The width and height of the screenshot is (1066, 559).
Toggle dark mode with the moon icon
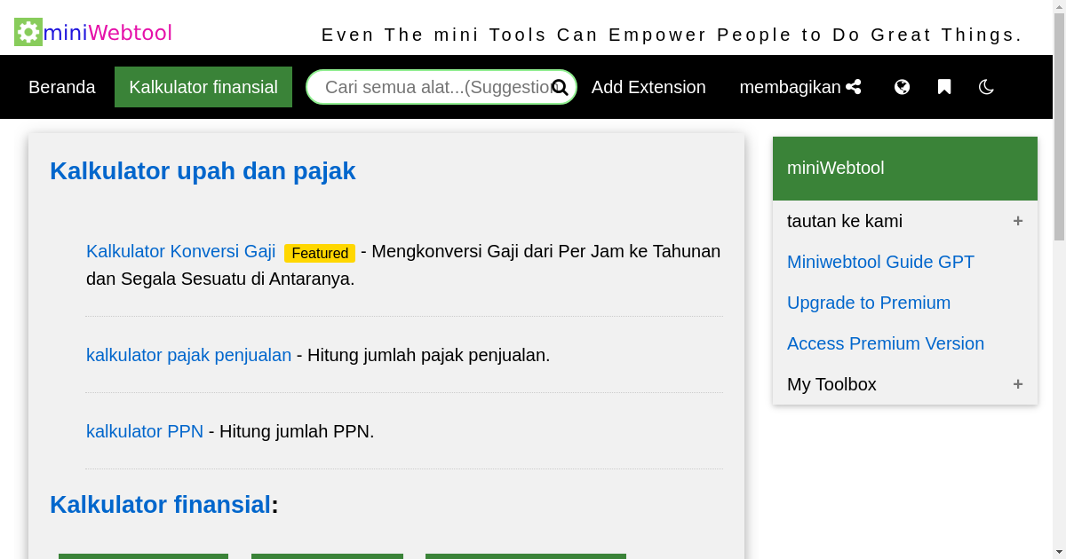tap(986, 87)
